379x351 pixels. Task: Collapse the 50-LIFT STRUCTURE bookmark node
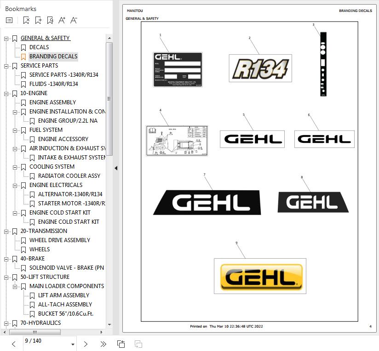[6, 277]
